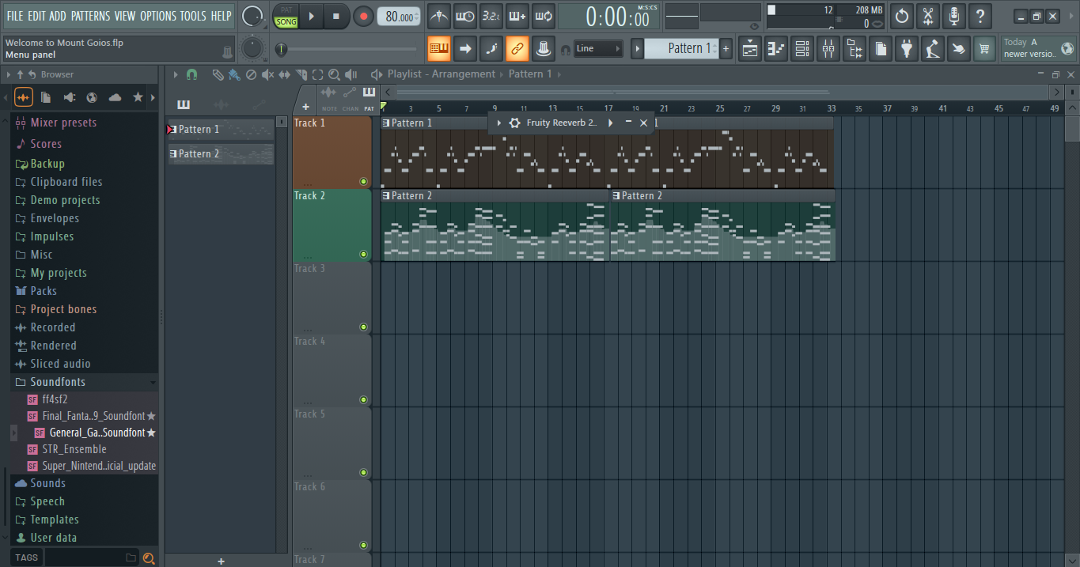Toggle loop recording icon
This screenshot has width=1080, height=567.
[544, 16]
